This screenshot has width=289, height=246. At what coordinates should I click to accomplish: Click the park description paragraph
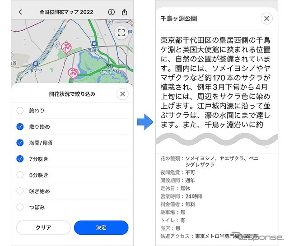point(215,83)
